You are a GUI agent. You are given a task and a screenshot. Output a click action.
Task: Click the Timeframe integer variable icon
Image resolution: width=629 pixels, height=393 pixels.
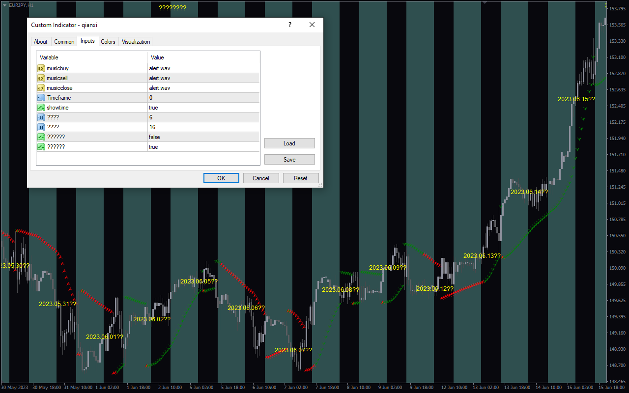[41, 98]
